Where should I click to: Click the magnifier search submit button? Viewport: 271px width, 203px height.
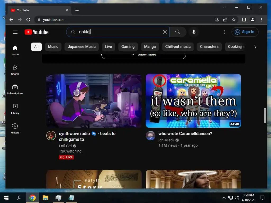tap(178, 32)
